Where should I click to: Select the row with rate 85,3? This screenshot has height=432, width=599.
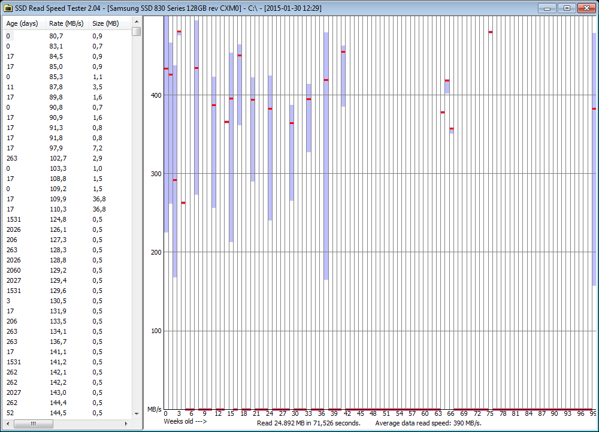click(67, 77)
